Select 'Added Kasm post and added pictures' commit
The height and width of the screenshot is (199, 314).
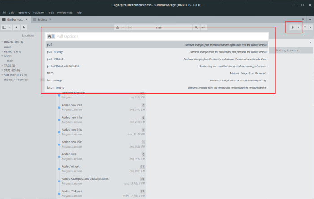click(x=101, y=181)
